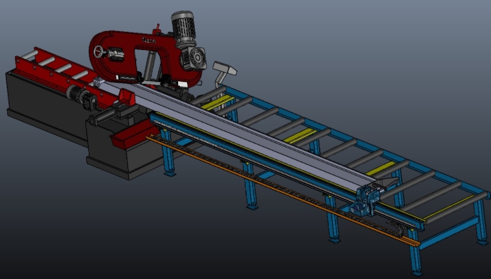Pick the small drive motor on red infeed conveyor
Image resolution: width=491 pixels, height=279 pixels.
point(81,96)
